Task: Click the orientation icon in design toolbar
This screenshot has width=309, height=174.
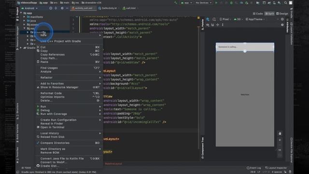Action: (x=214, y=19)
